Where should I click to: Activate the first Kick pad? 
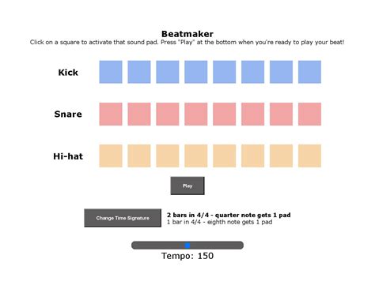(111, 72)
